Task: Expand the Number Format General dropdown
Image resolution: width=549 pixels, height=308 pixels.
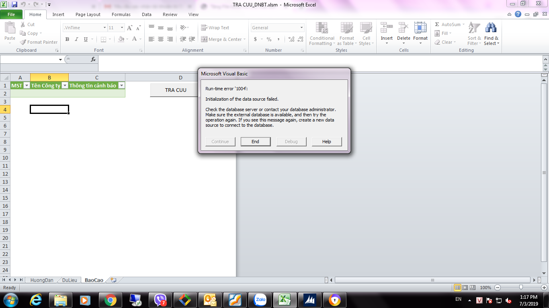Action: pos(301,28)
